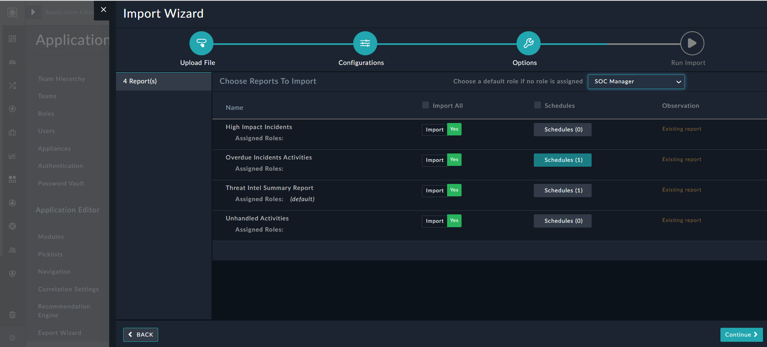
Task: Toggle Import for Unhandled Activities
Action: pyautogui.click(x=441, y=221)
